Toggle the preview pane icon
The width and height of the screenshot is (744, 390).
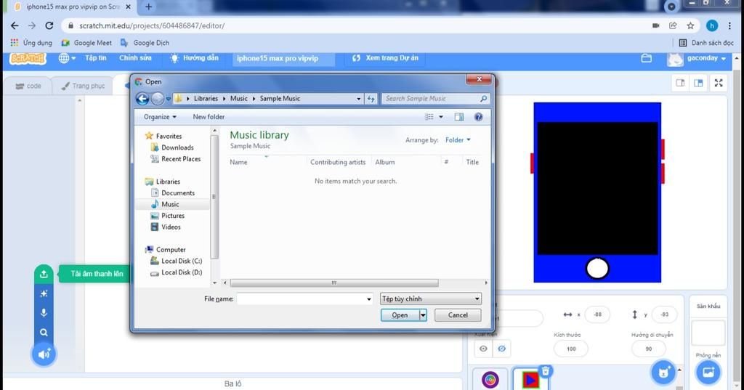pos(459,117)
